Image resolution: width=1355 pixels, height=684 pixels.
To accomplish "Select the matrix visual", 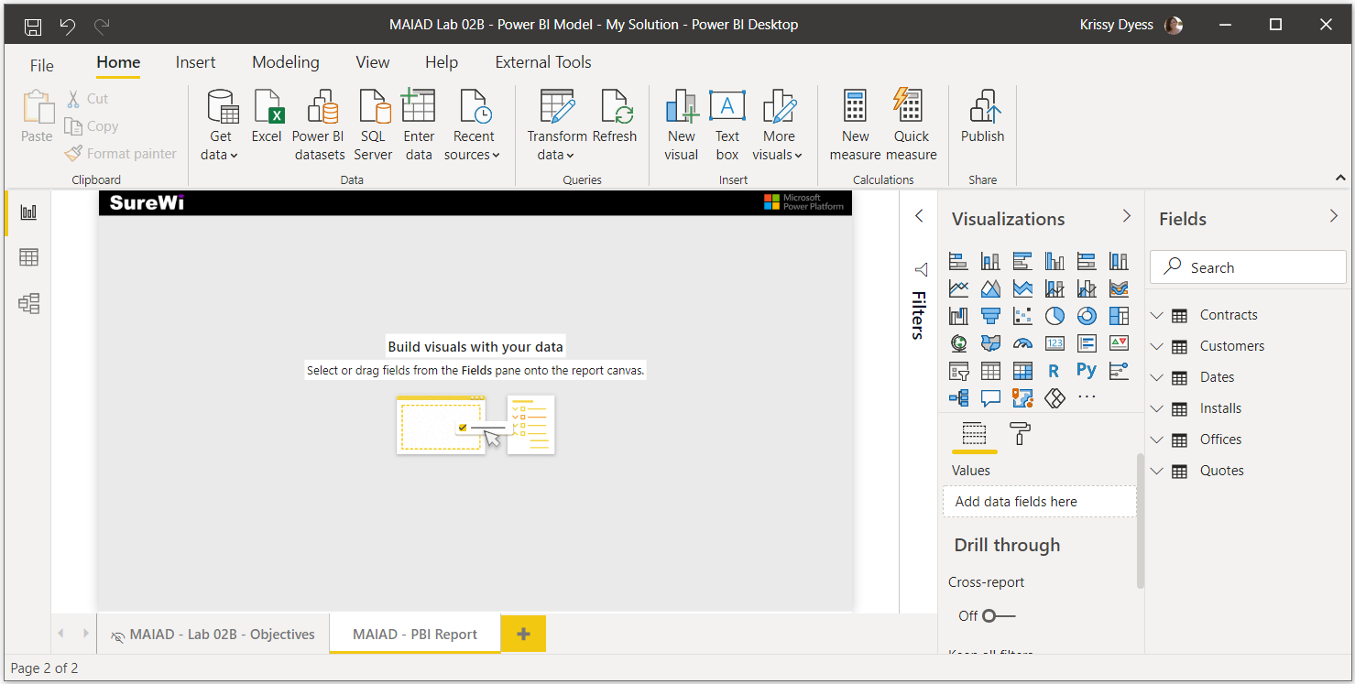I will (1022, 371).
